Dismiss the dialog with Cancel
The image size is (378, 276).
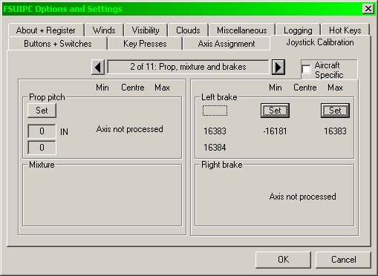coord(344,260)
